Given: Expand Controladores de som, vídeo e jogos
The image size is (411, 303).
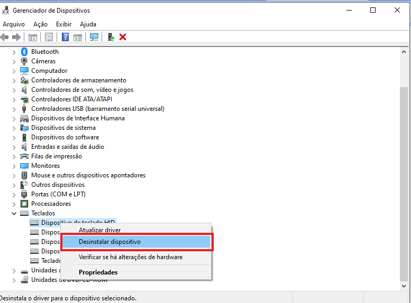Looking at the screenshot, I should [x=14, y=90].
